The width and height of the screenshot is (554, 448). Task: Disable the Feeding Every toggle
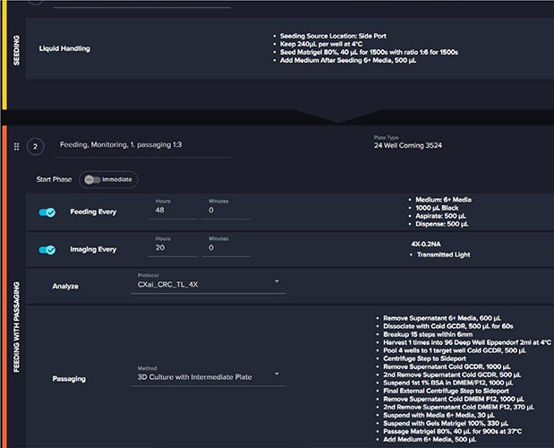tap(47, 212)
